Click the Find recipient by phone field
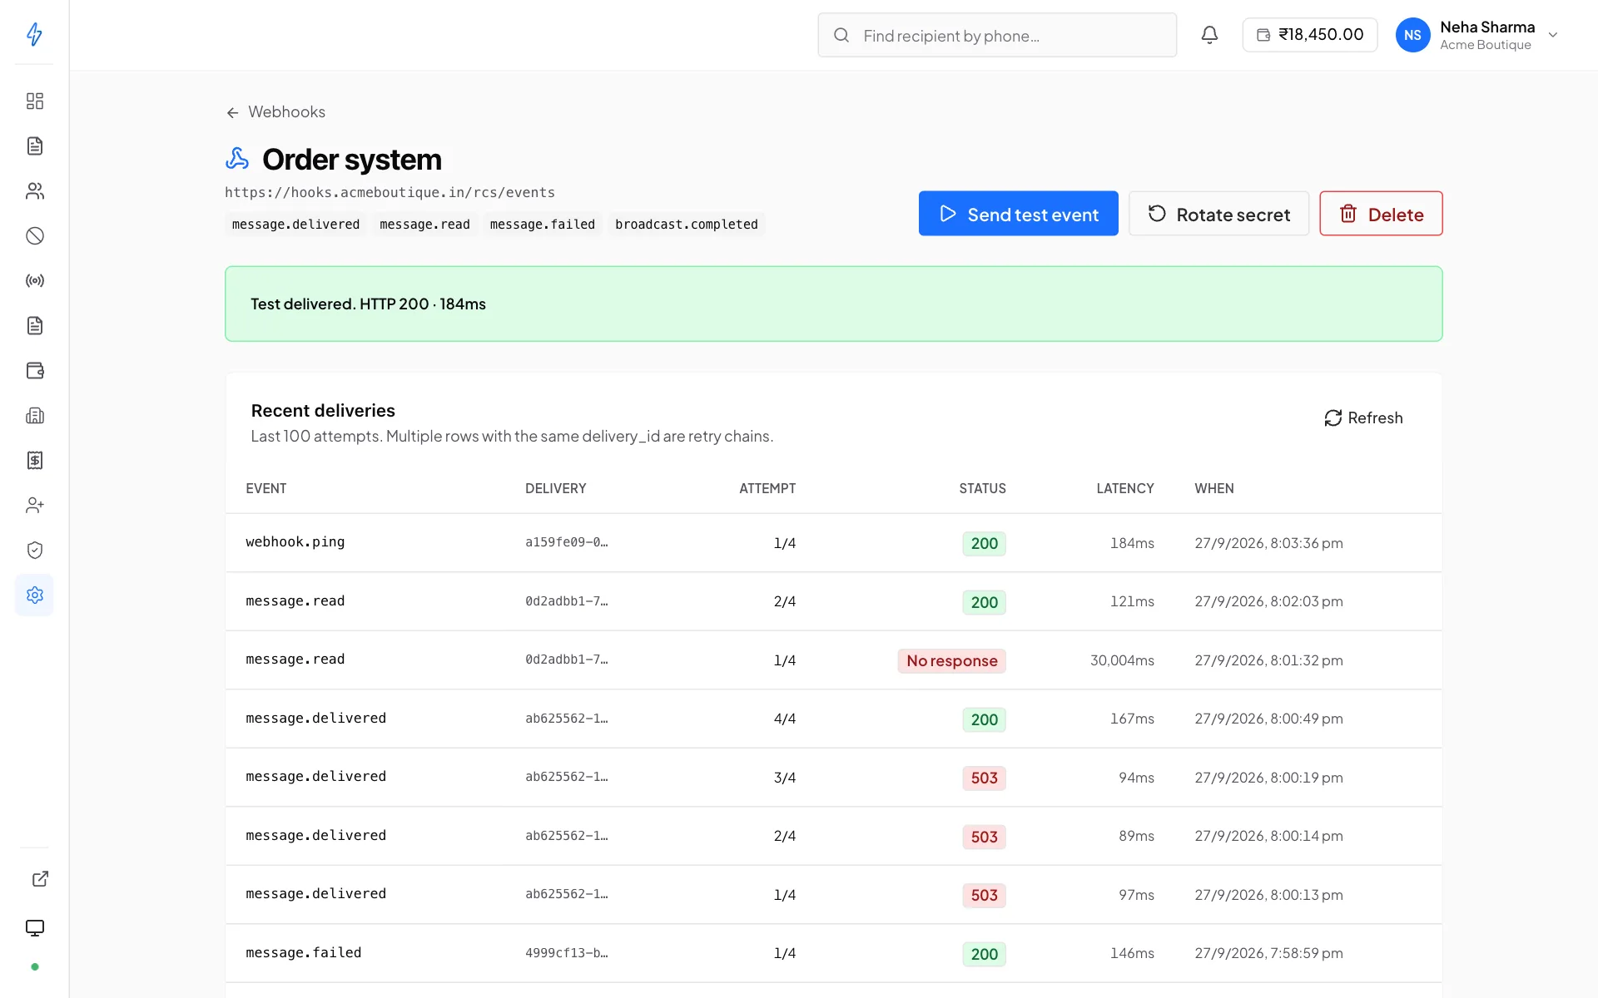1598x998 pixels. click(x=997, y=35)
